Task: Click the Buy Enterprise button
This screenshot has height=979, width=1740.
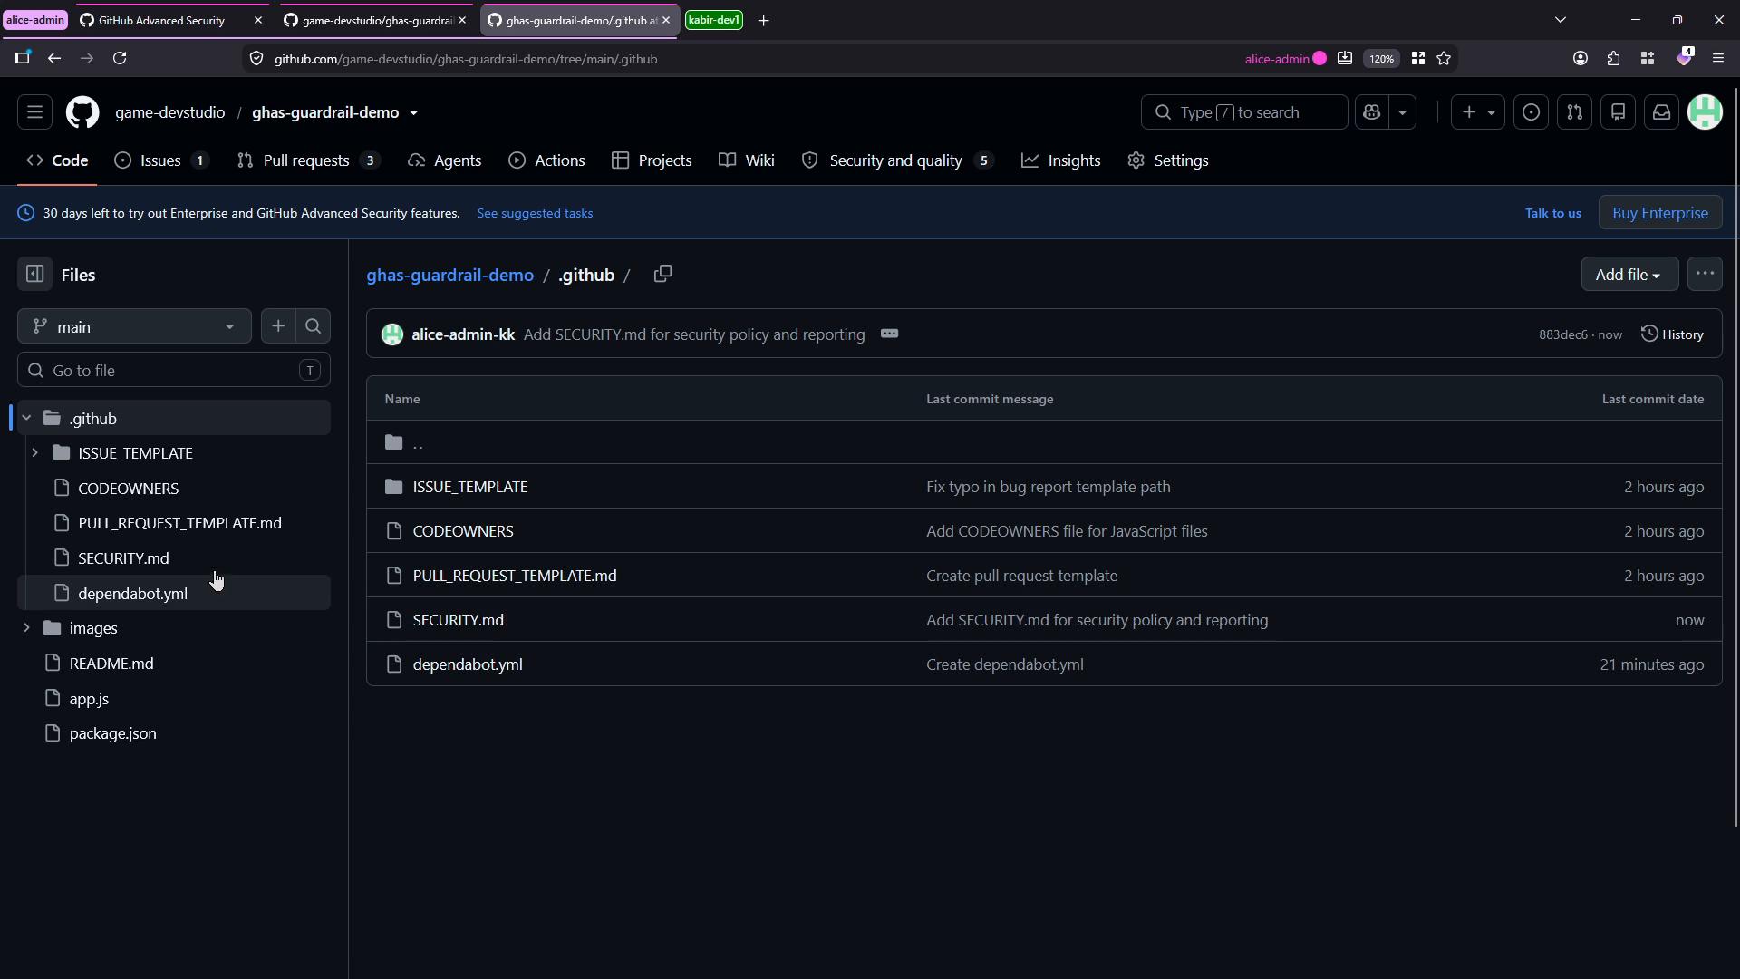Action: coord(1660,213)
